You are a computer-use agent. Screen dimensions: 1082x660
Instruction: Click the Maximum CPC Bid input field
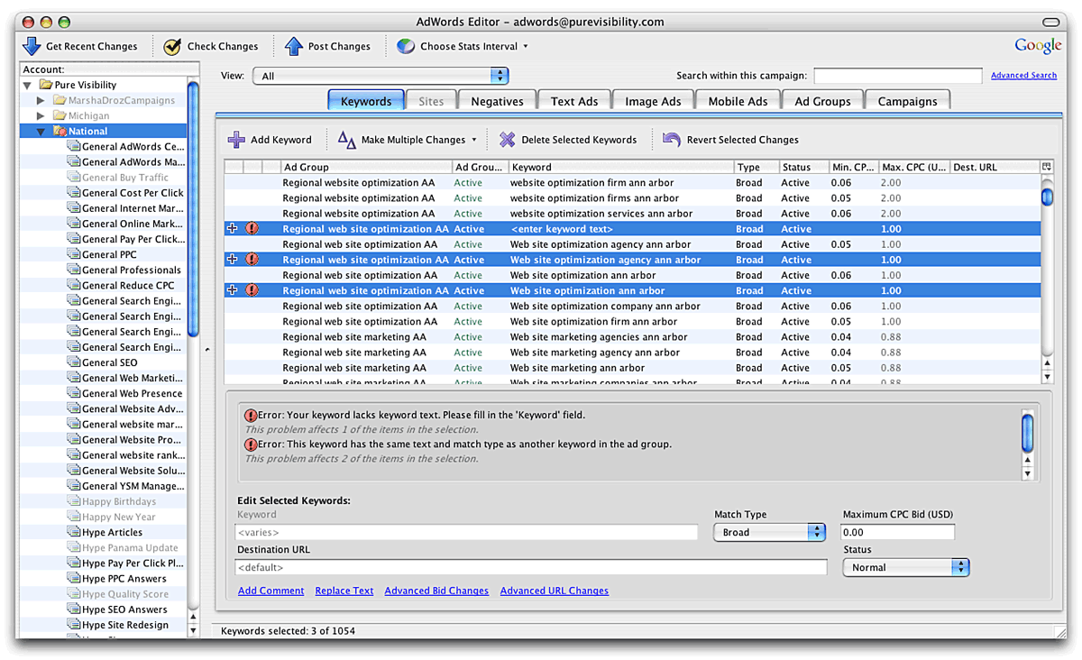[x=897, y=533]
